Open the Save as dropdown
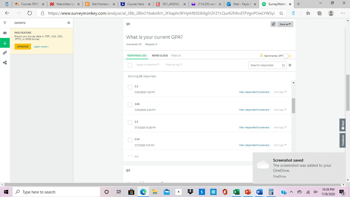350x197 pixels. click(x=285, y=24)
